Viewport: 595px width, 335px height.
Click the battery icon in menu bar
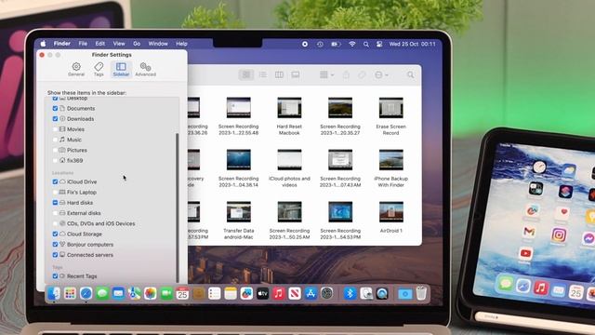pyautogui.click(x=336, y=44)
